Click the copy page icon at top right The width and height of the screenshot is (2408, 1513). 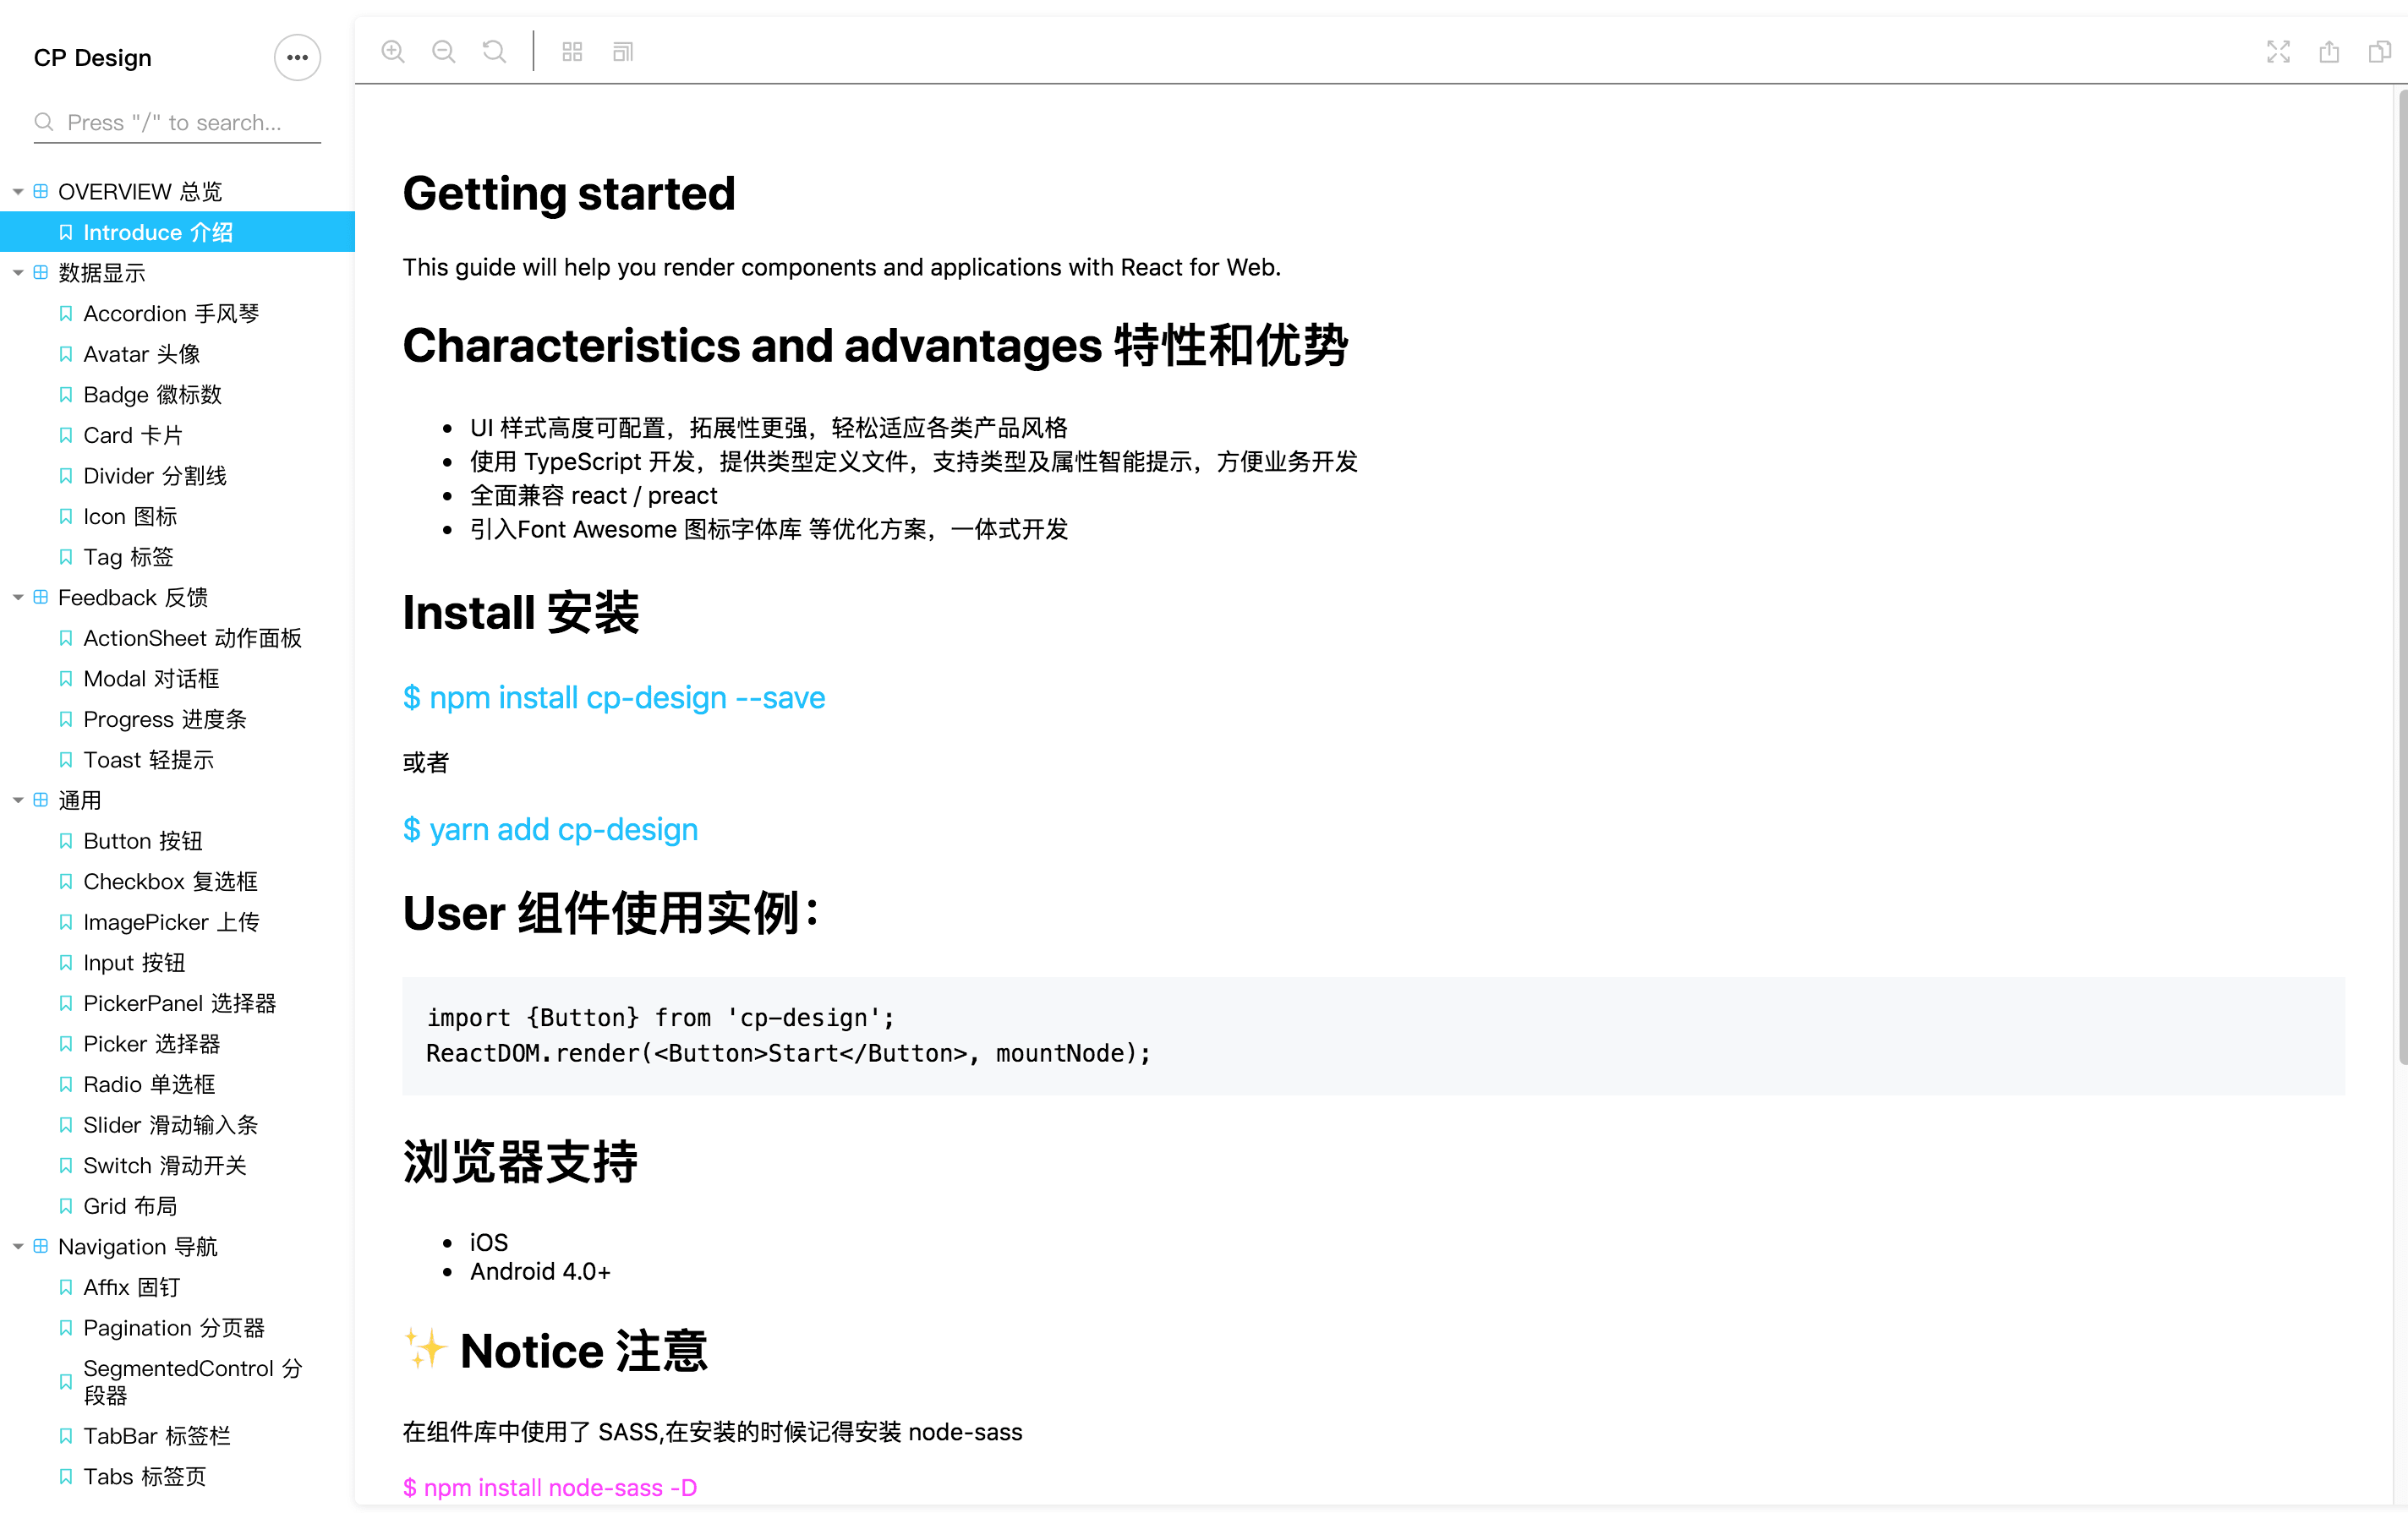pos(2379,51)
